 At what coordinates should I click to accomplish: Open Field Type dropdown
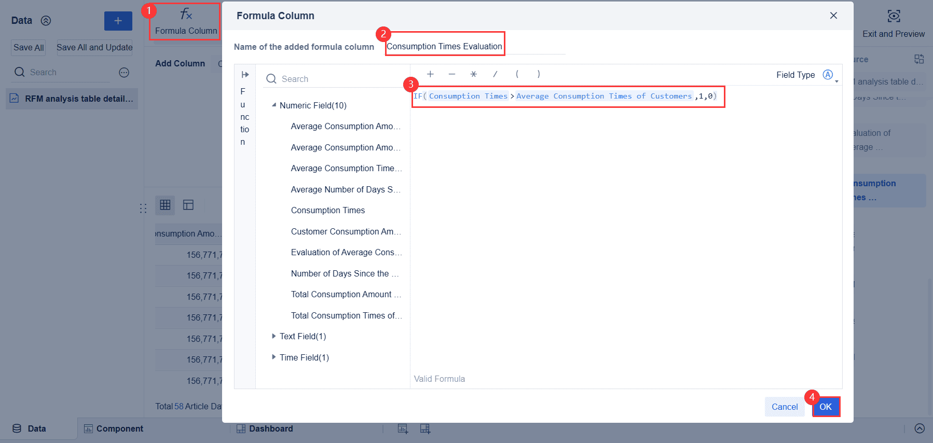point(830,75)
